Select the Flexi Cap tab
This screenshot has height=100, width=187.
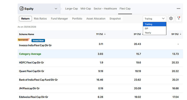pos(125,9)
